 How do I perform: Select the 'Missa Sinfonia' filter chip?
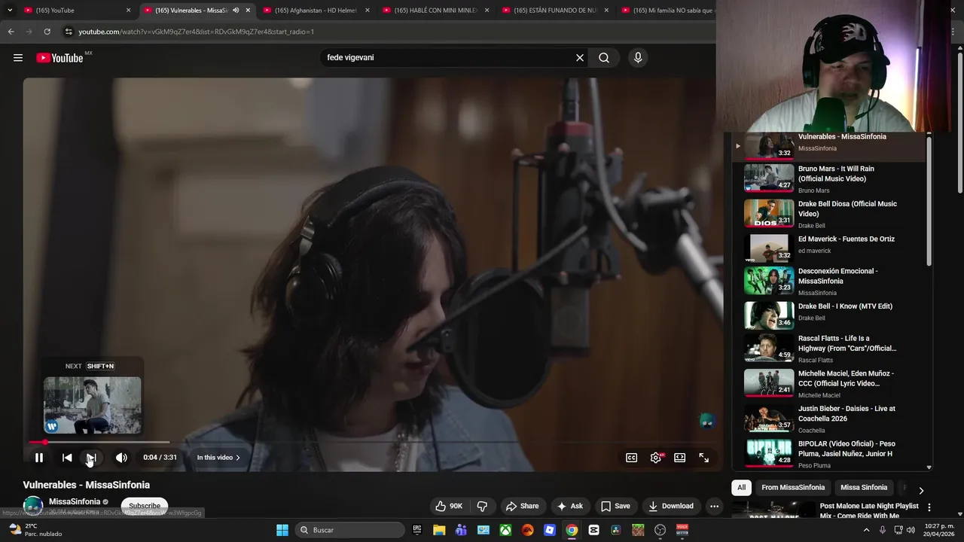click(x=864, y=487)
